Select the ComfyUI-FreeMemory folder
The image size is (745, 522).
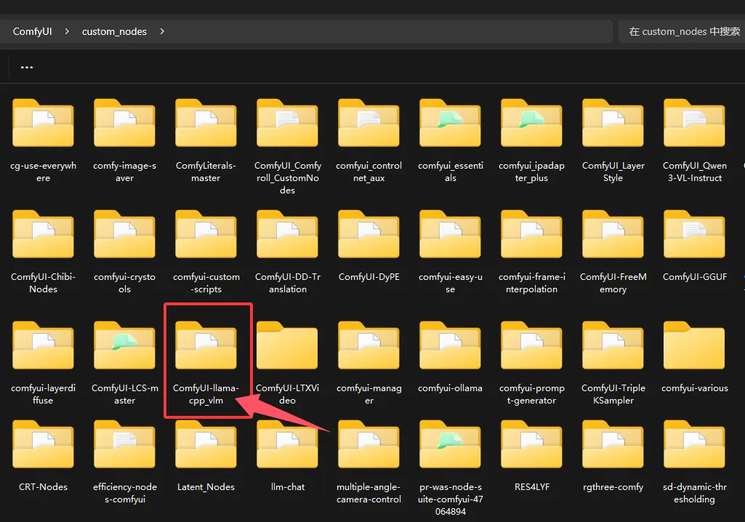613,234
